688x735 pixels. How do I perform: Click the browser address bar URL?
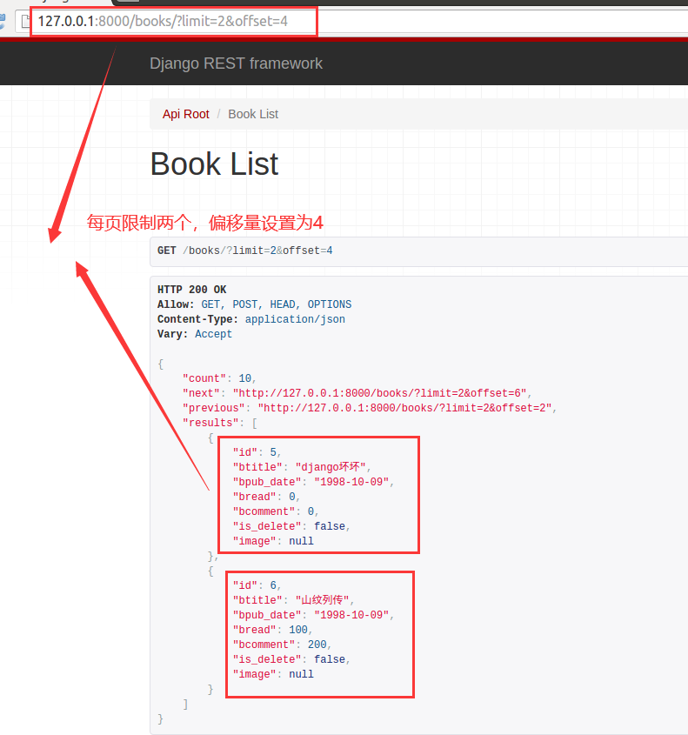click(x=163, y=21)
